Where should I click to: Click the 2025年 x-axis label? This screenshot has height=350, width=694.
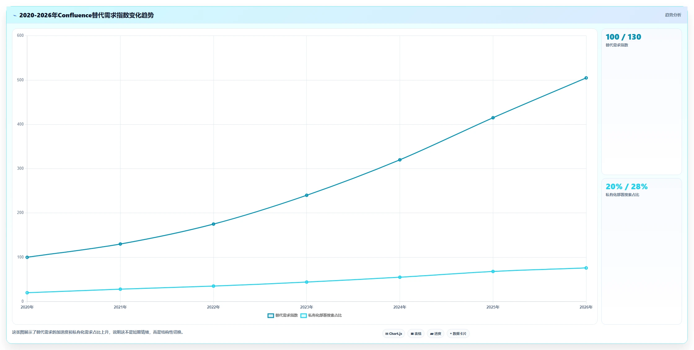pos(493,307)
